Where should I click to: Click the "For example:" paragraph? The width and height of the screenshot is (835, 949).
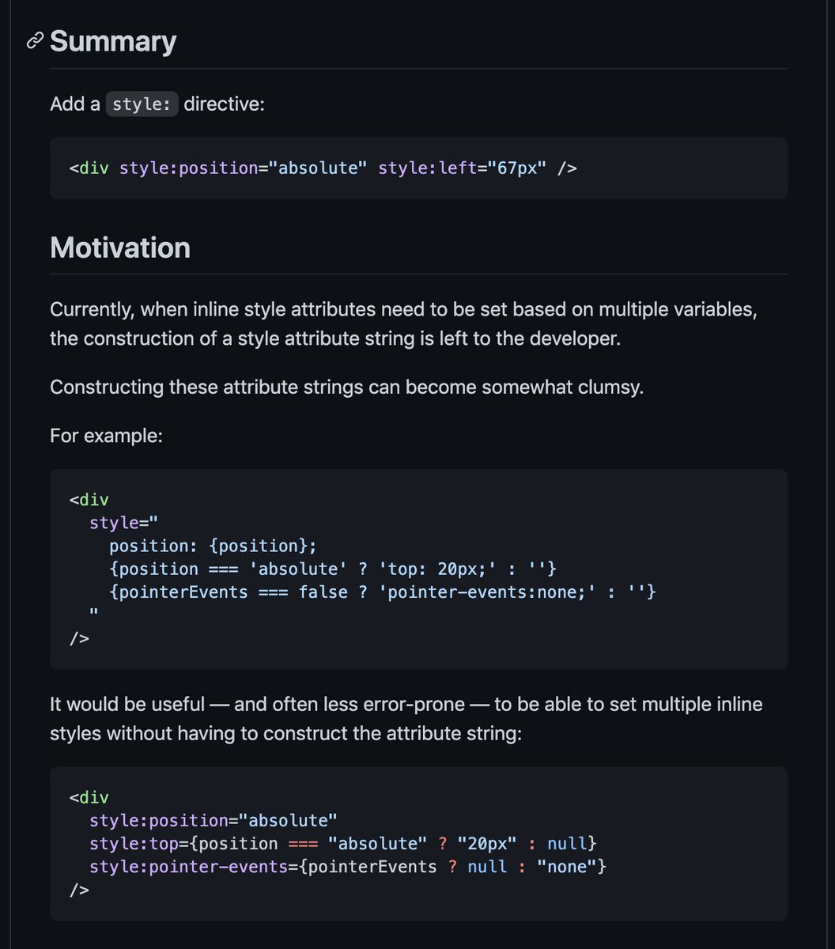[x=106, y=435]
